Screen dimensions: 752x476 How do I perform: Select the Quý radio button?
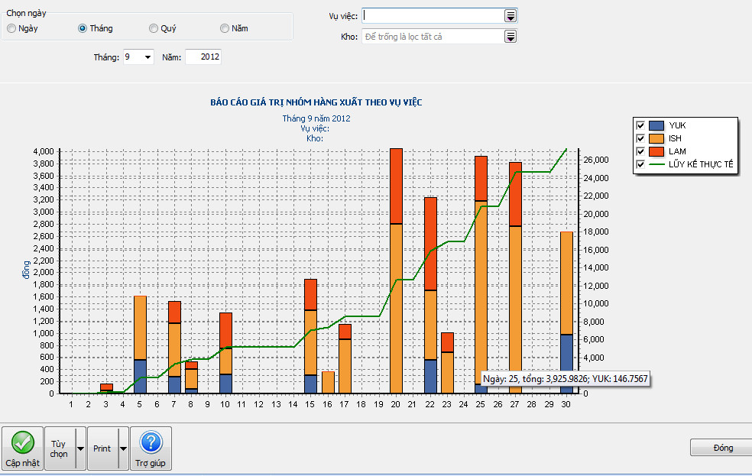coord(154,28)
